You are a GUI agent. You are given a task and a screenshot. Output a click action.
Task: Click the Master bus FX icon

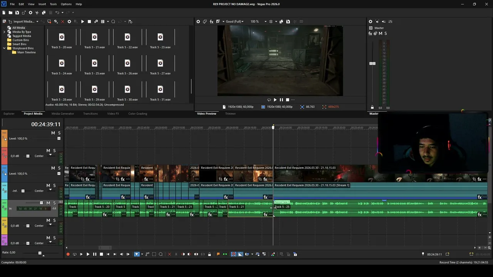[371, 33]
